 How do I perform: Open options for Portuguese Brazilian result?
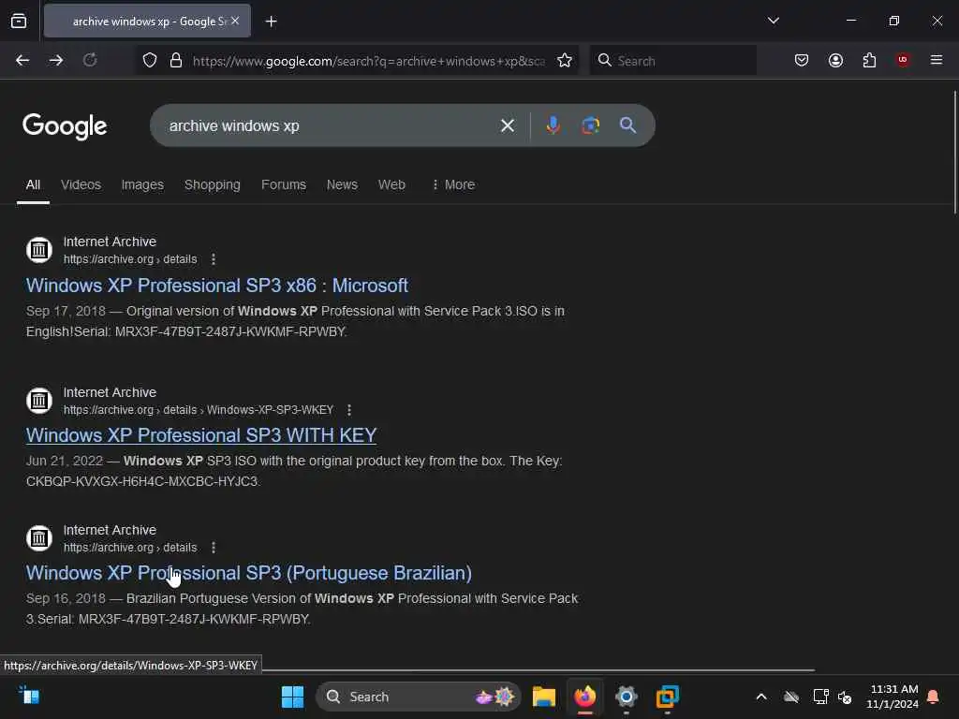[x=214, y=547]
